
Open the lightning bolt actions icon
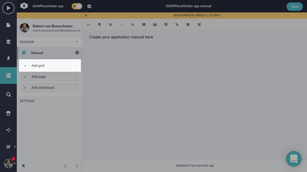click(8, 59)
